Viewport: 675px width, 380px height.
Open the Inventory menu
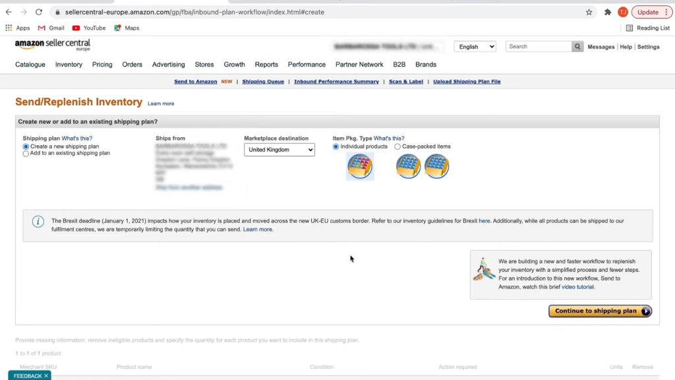pyautogui.click(x=69, y=65)
